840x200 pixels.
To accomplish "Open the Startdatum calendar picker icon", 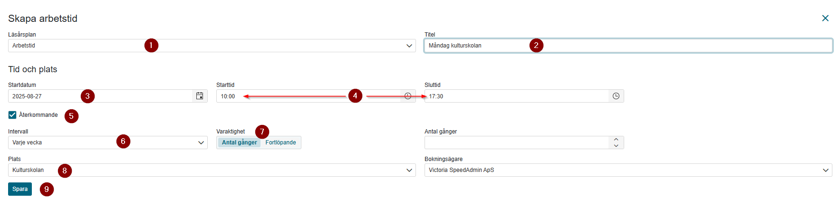I will click(x=200, y=96).
